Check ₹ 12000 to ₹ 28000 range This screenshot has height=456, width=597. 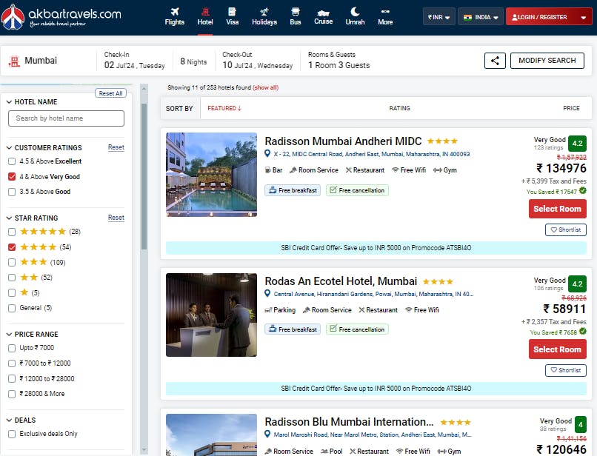12,379
